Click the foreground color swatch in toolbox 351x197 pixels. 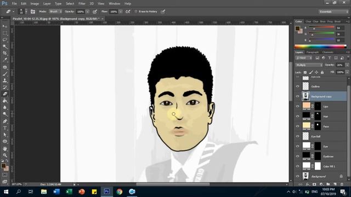click(x=3, y=166)
